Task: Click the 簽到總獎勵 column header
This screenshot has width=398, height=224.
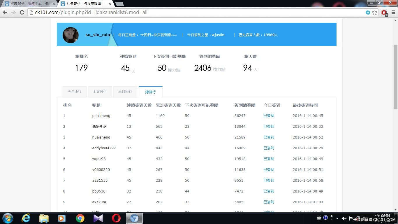Action: coord(245,105)
